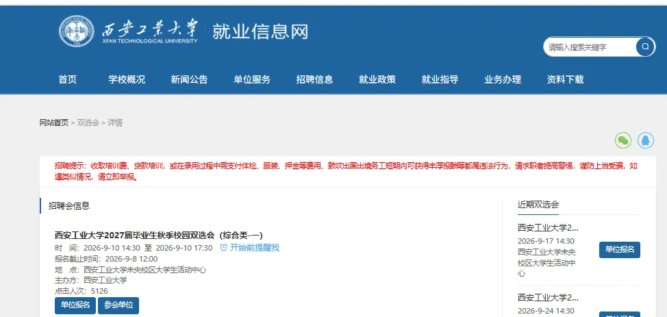667x317 pixels.
Task: Open the QQ share icon
Action: 646,140
